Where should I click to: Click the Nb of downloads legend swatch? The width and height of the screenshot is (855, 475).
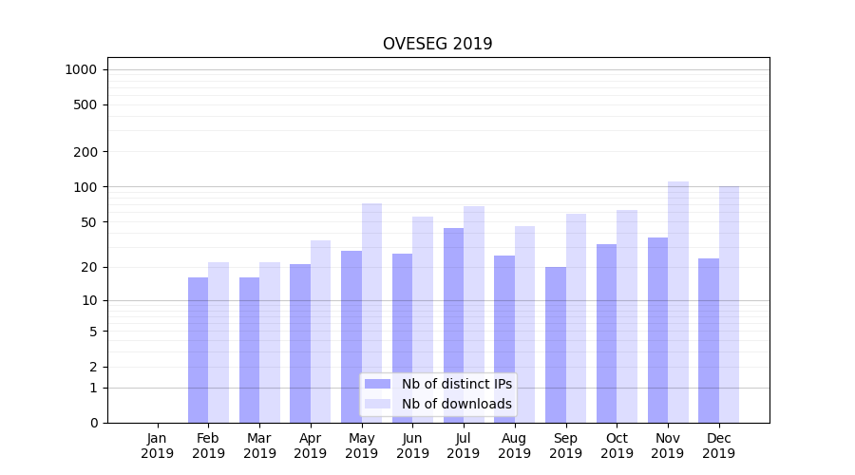377,404
